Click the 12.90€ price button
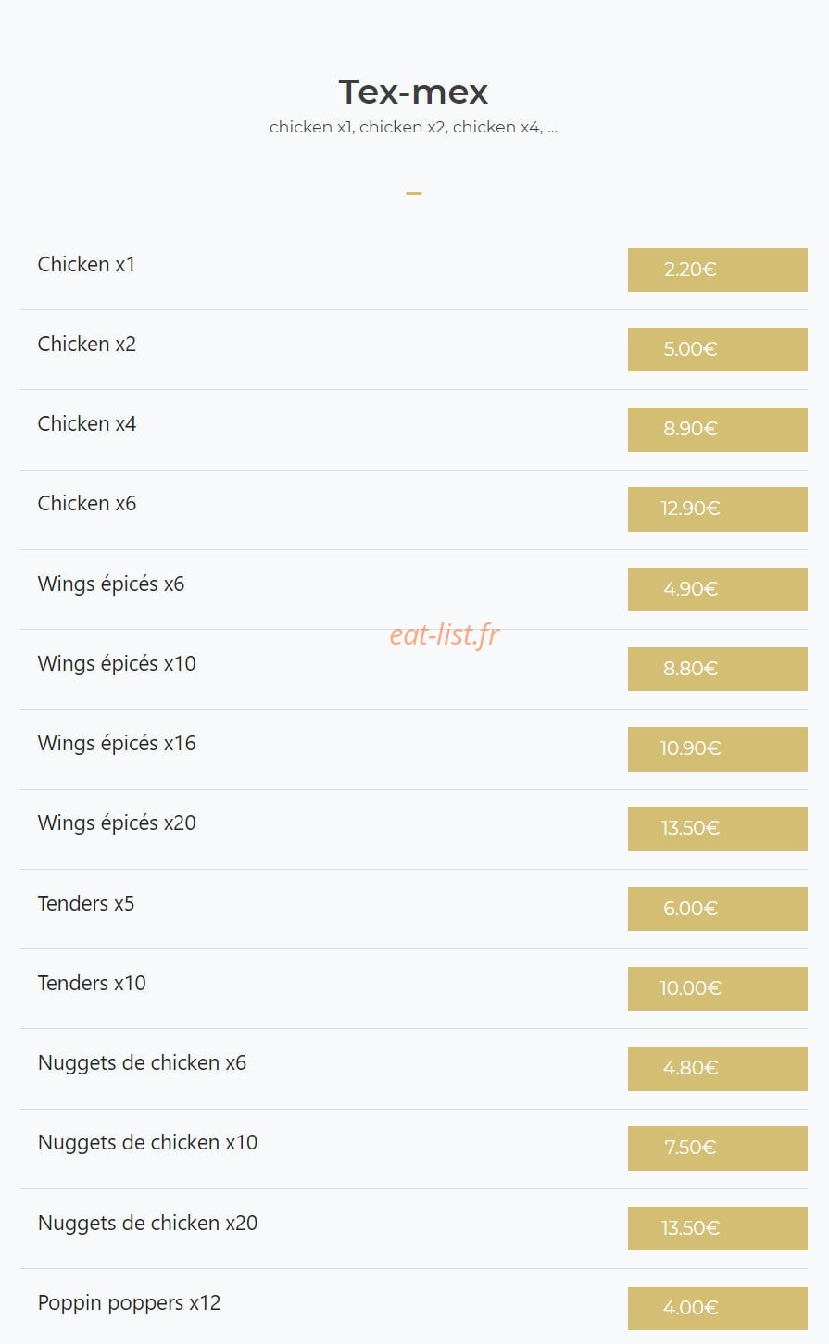 point(717,509)
